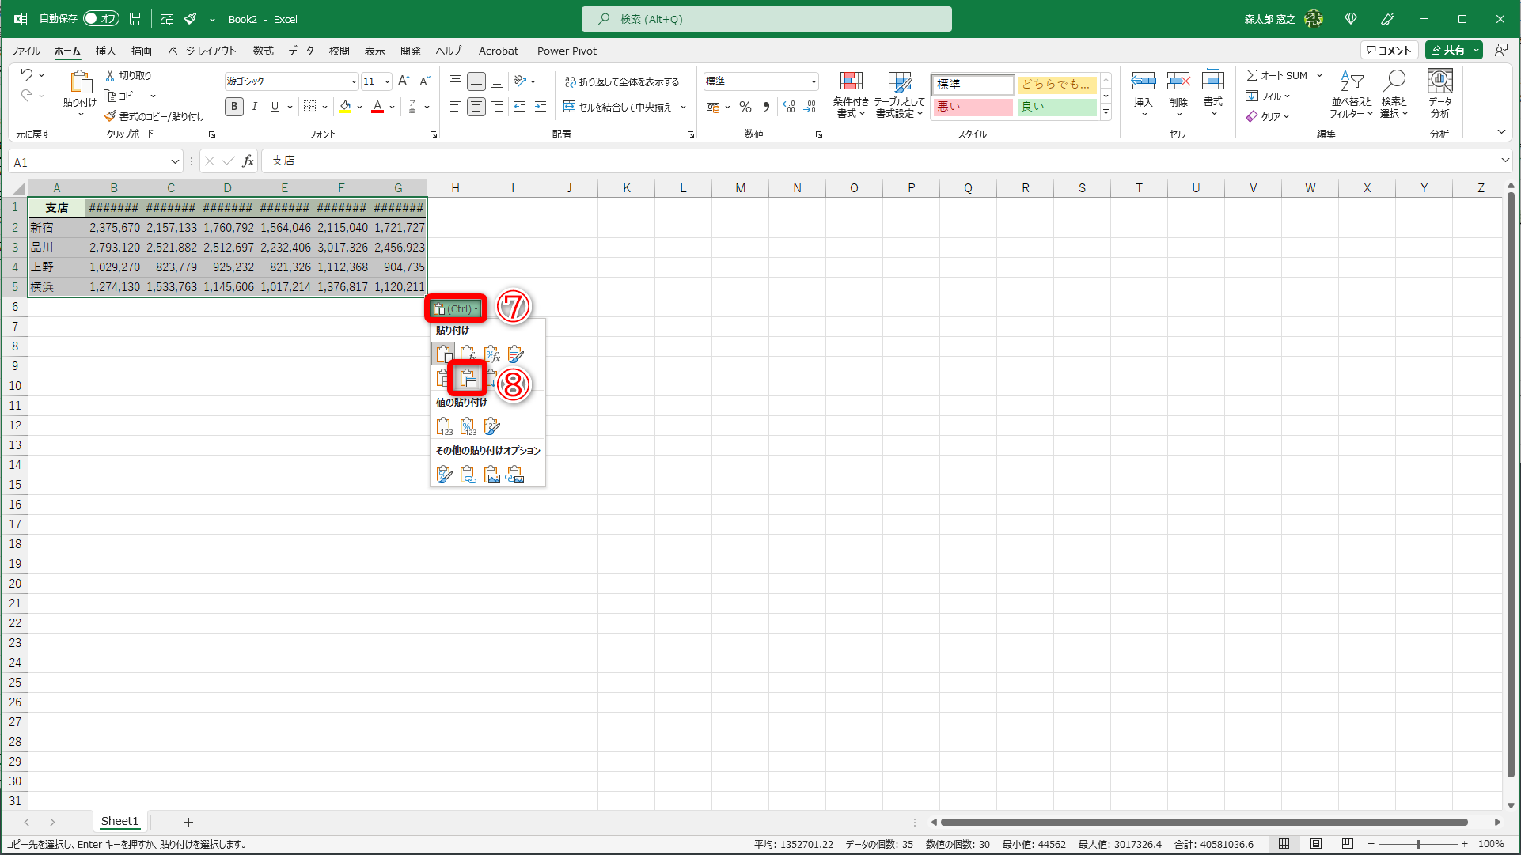Viewport: 1521px width, 855px height.
Task: Choose Paste Values only option
Action: (x=444, y=426)
